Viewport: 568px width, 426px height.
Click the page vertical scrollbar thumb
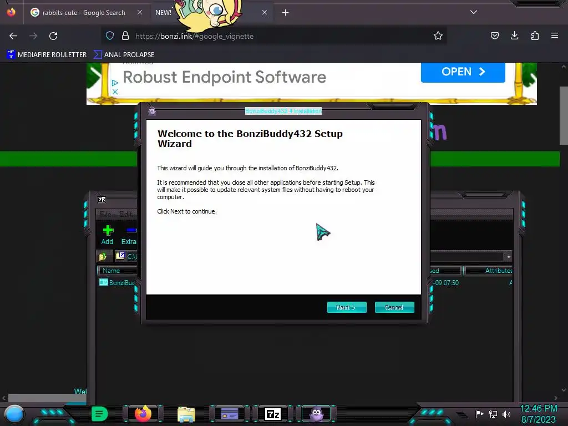564,115
